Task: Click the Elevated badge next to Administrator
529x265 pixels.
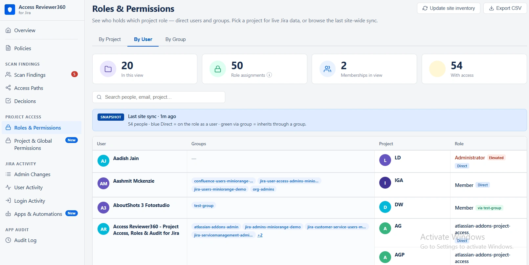Action: click(x=496, y=158)
